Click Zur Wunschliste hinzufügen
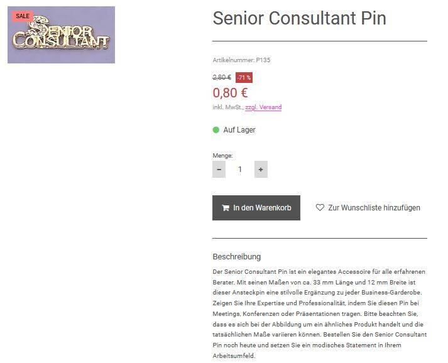448x363 pixels. 374,208
